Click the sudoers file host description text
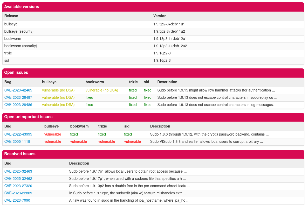Image resolution: width=308 pixels, height=205 pixels. (x=127, y=179)
